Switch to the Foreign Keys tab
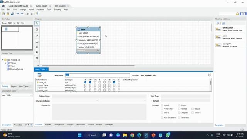Viewport: 247px width, 139px height. (59, 124)
